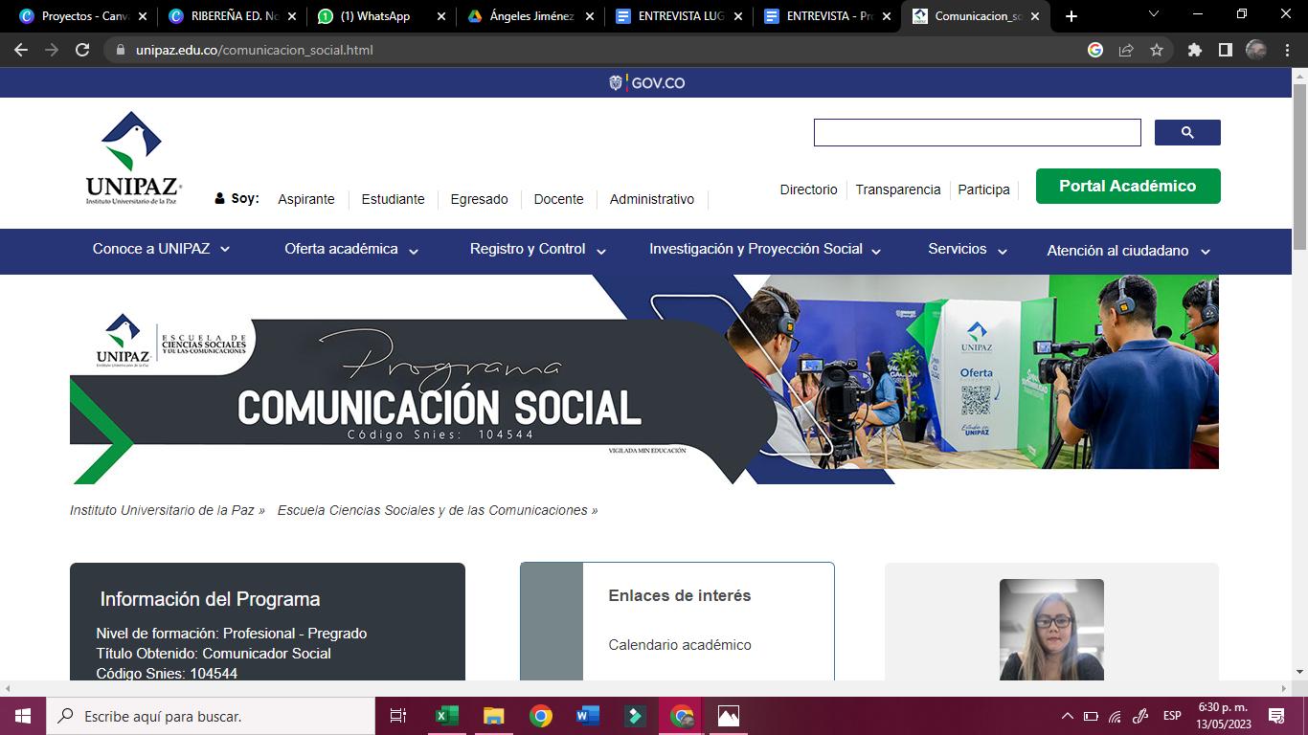The image size is (1308, 735).
Task: Open Filmora from the taskbar
Action: pos(635,716)
